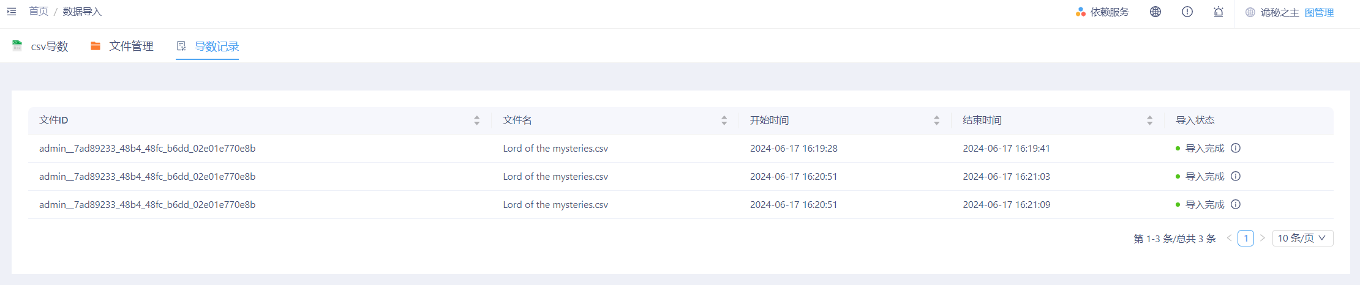Open the 10 条/页 page size dropdown
This screenshot has width=1360, height=285.
click(1302, 238)
